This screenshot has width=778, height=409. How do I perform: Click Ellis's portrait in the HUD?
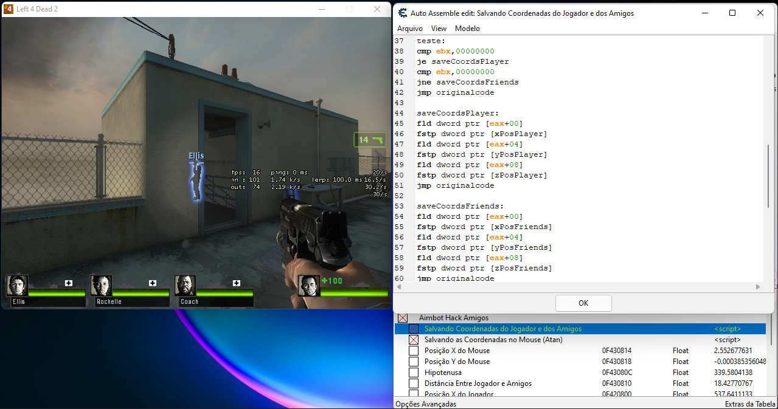tap(17, 285)
